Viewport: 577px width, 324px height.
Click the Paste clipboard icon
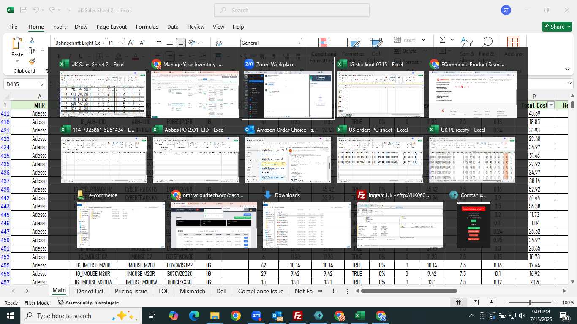tap(18, 43)
